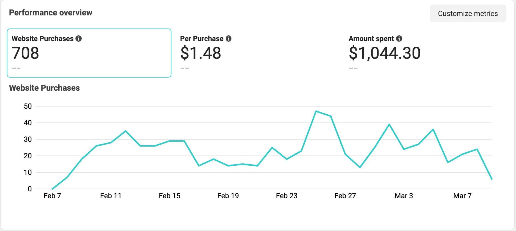Image resolution: width=516 pixels, height=231 pixels.
Task: Select the Feb 27 axis label
Action: (345, 196)
